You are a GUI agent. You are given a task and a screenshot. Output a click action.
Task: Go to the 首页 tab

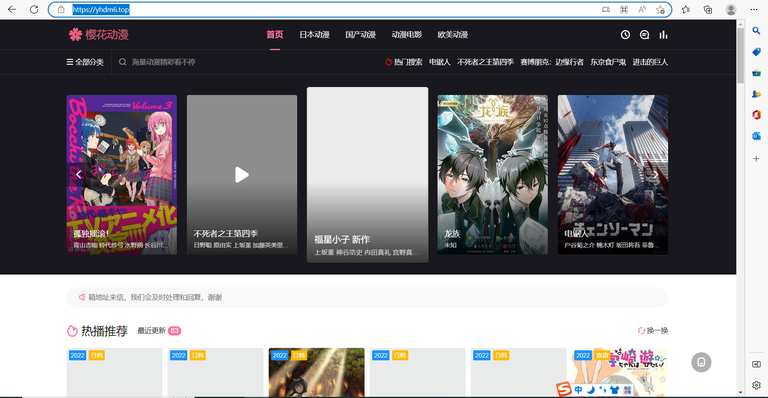(275, 34)
